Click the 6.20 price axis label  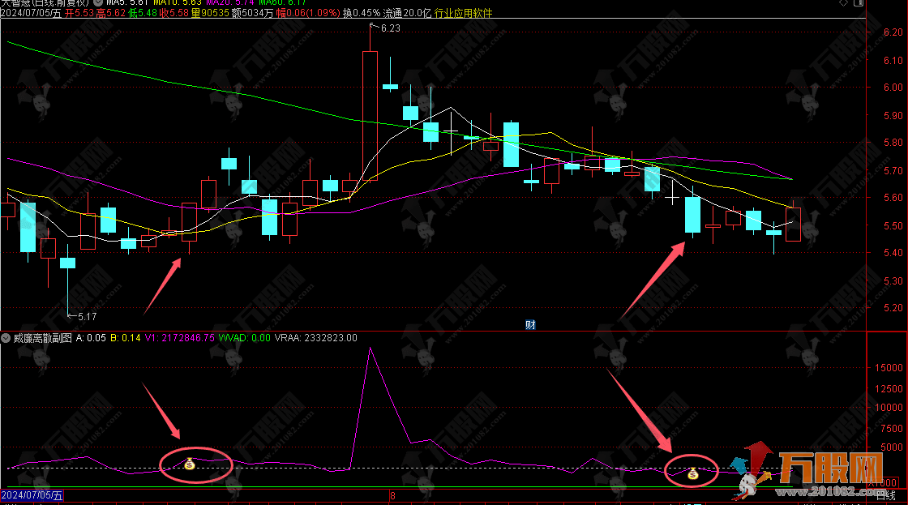click(x=893, y=32)
